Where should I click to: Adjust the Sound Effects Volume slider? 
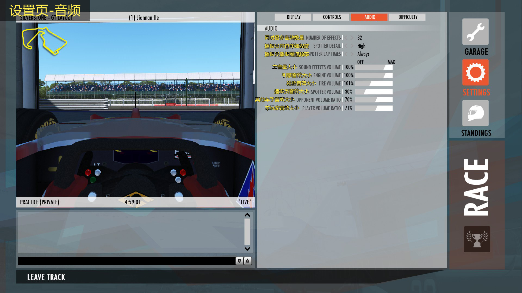tap(374, 67)
